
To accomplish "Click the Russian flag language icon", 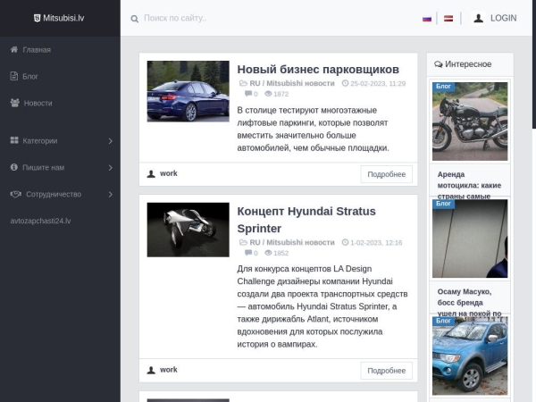I will (x=427, y=19).
